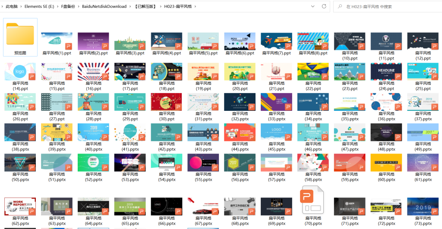Click the refresh button in address bar
The height and width of the screenshot is (229, 442).
[324, 6]
